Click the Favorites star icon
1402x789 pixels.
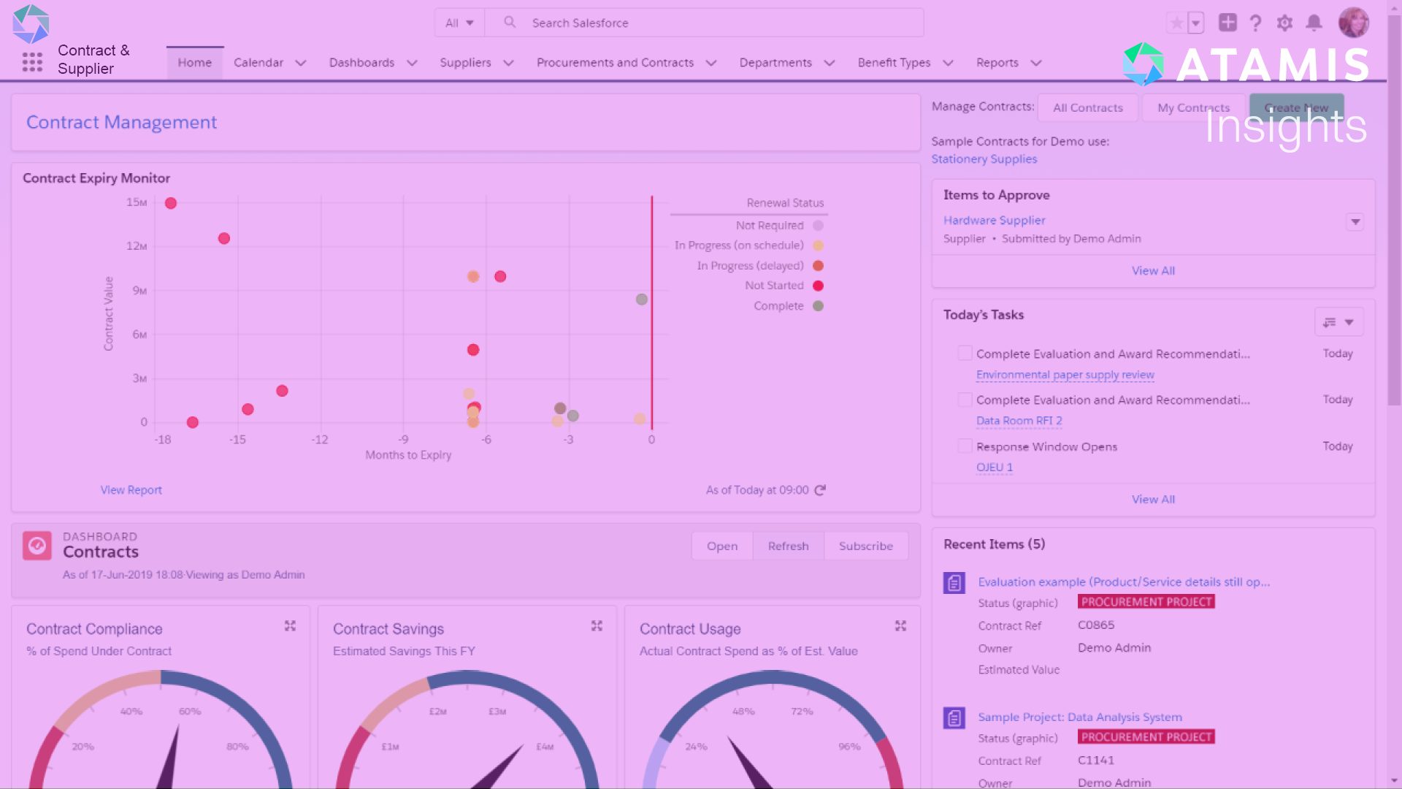point(1177,23)
